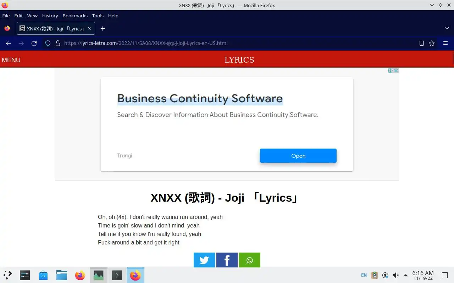
Task: Share lyrics on Facebook
Action: [227, 260]
